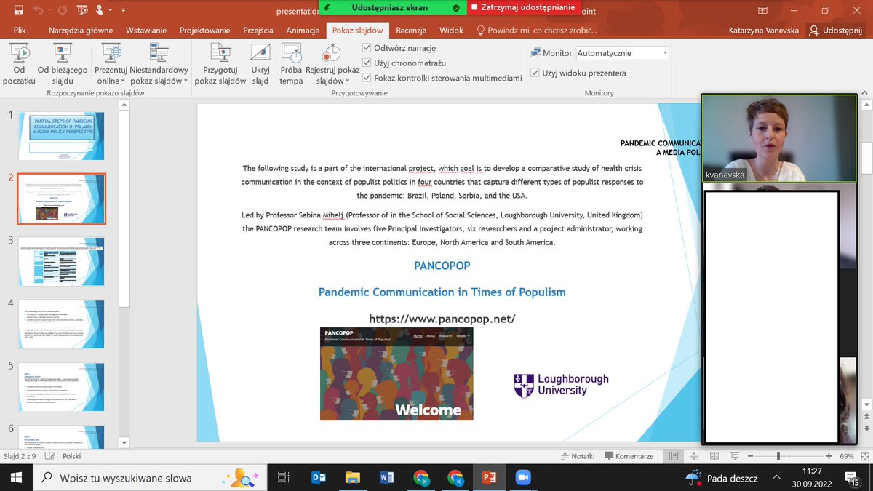Click Ukryj slajd button
This screenshot has height=491, width=873.
pos(260,63)
